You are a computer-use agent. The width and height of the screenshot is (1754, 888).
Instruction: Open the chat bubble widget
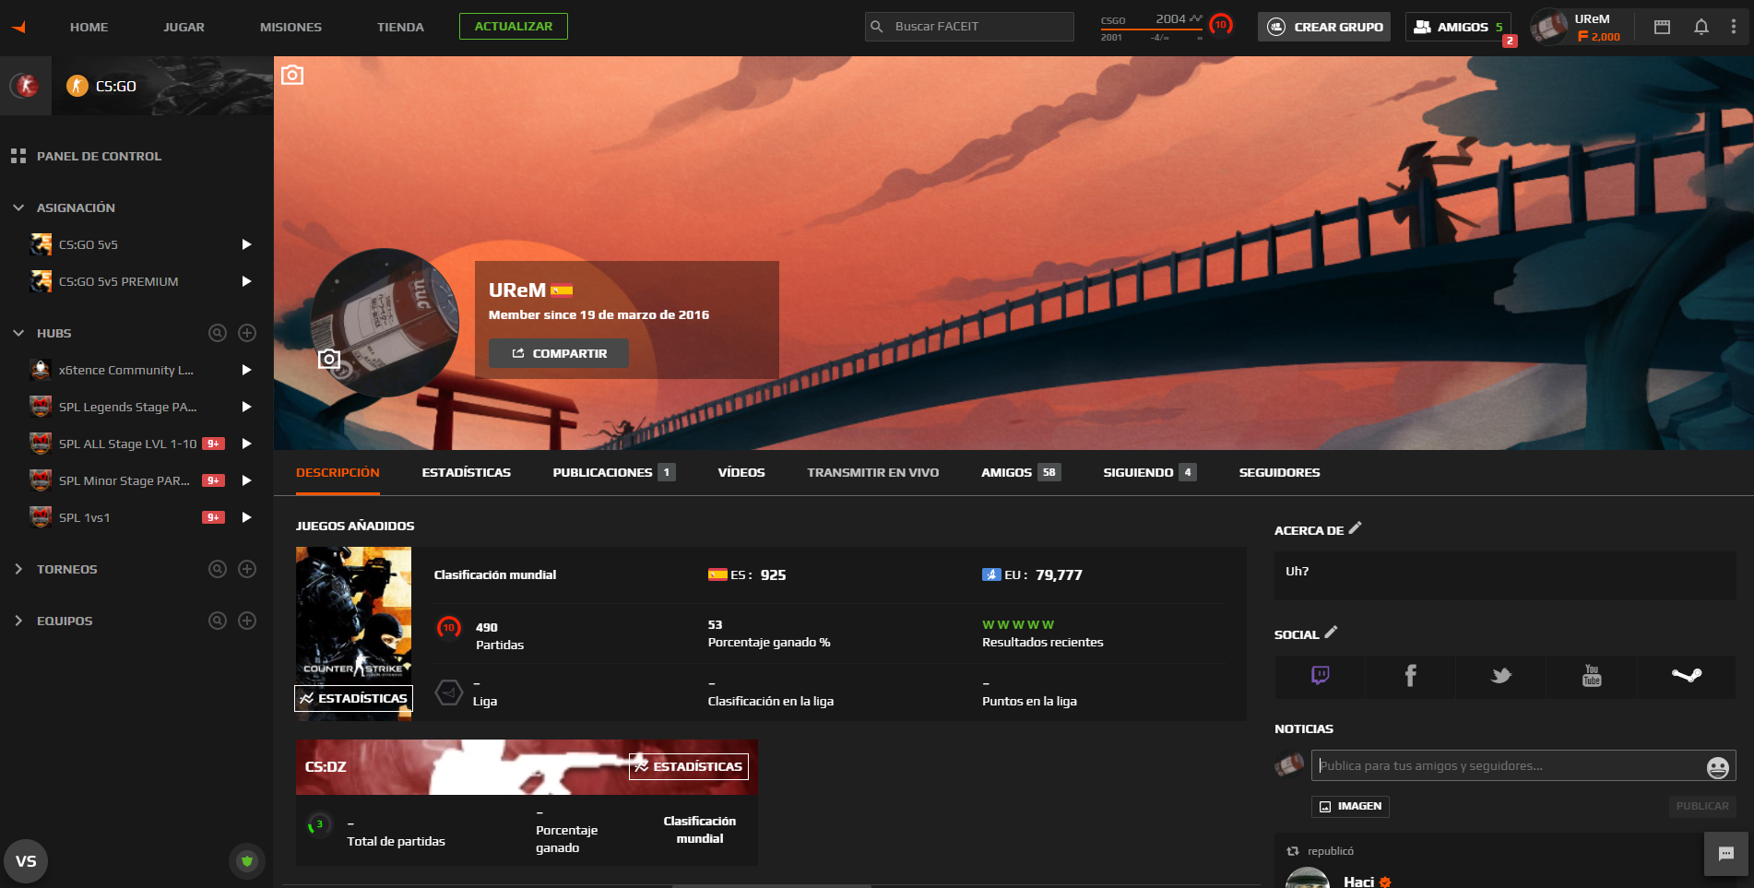tap(1727, 854)
